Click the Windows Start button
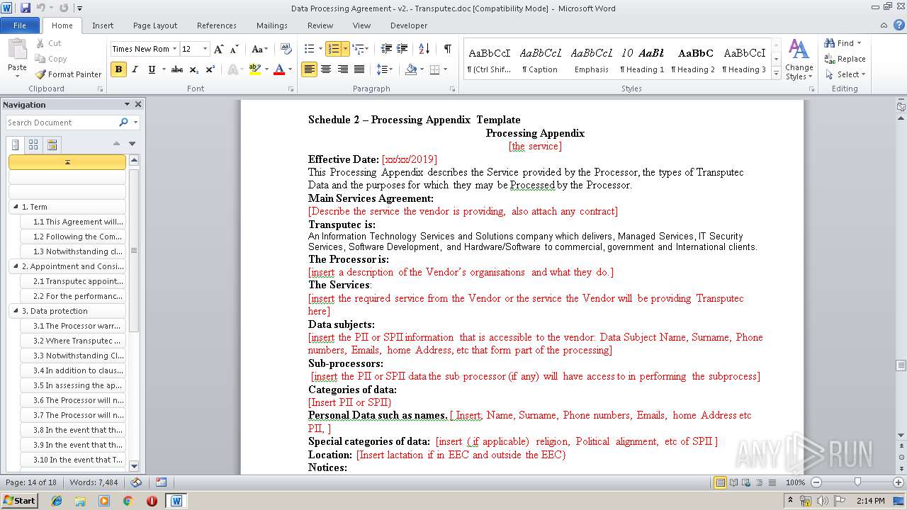 pyautogui.click(x=19, y=501)
